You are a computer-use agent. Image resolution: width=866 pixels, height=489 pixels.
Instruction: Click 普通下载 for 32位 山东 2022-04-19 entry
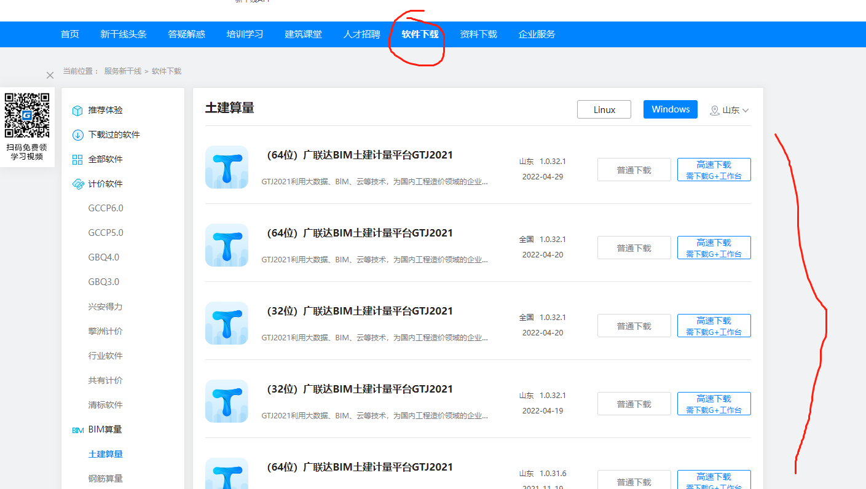click(x=634, y=404)
